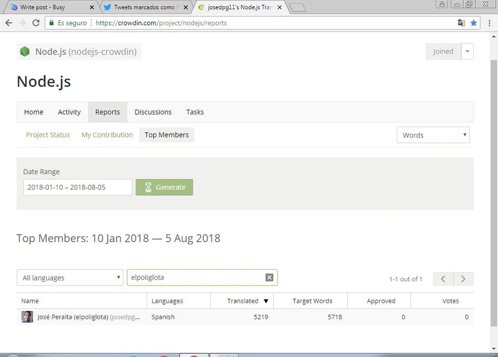
Task: Open Chrome three-dot menu
Action: click(489, 23)
